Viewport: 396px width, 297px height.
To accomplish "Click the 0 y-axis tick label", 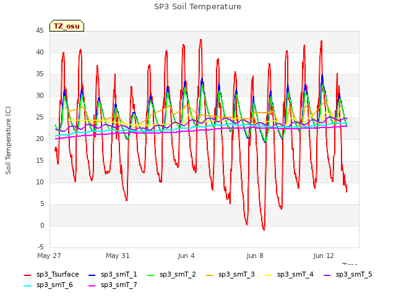I will click(42, 225).
